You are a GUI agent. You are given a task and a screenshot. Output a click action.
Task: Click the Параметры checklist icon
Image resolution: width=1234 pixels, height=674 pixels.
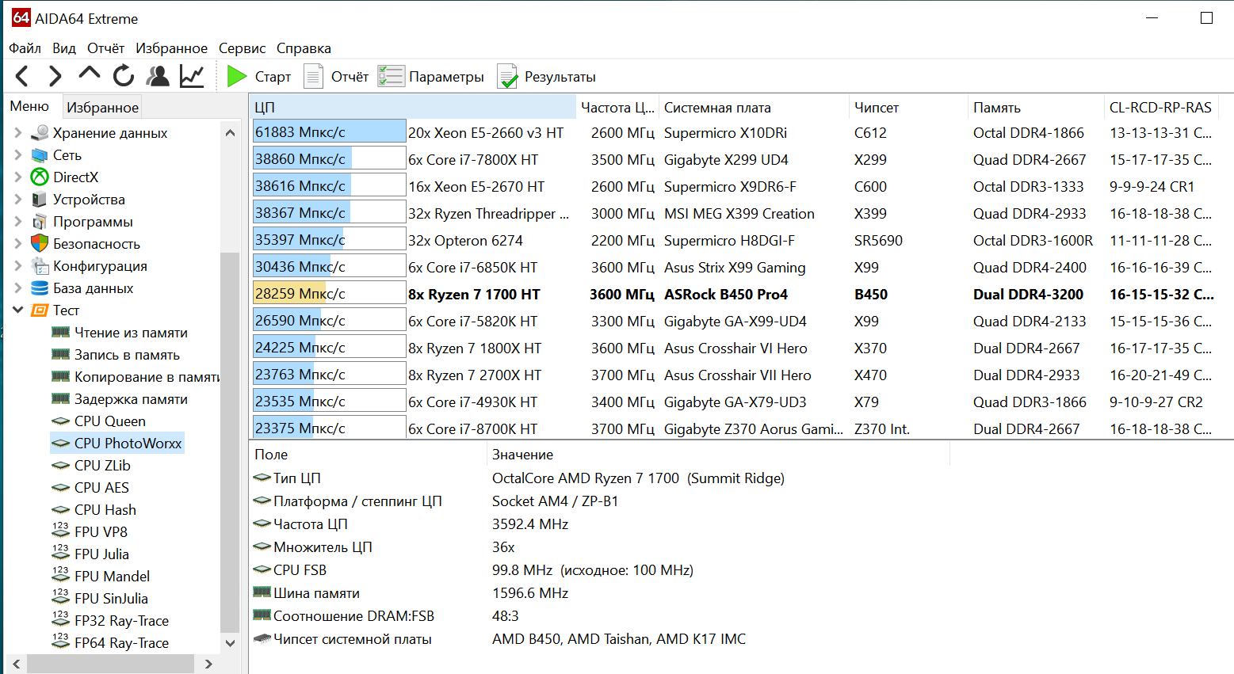[x=391, y=76]
